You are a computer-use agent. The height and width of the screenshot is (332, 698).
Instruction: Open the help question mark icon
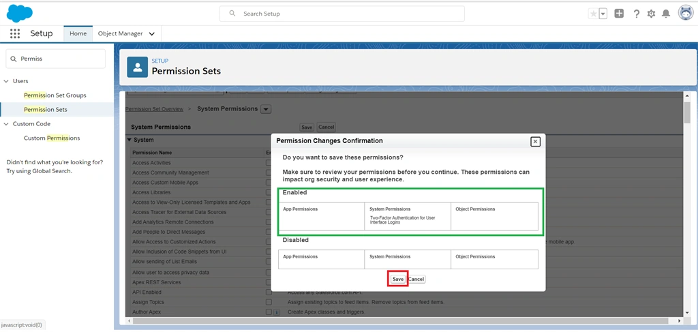point(637,14)
